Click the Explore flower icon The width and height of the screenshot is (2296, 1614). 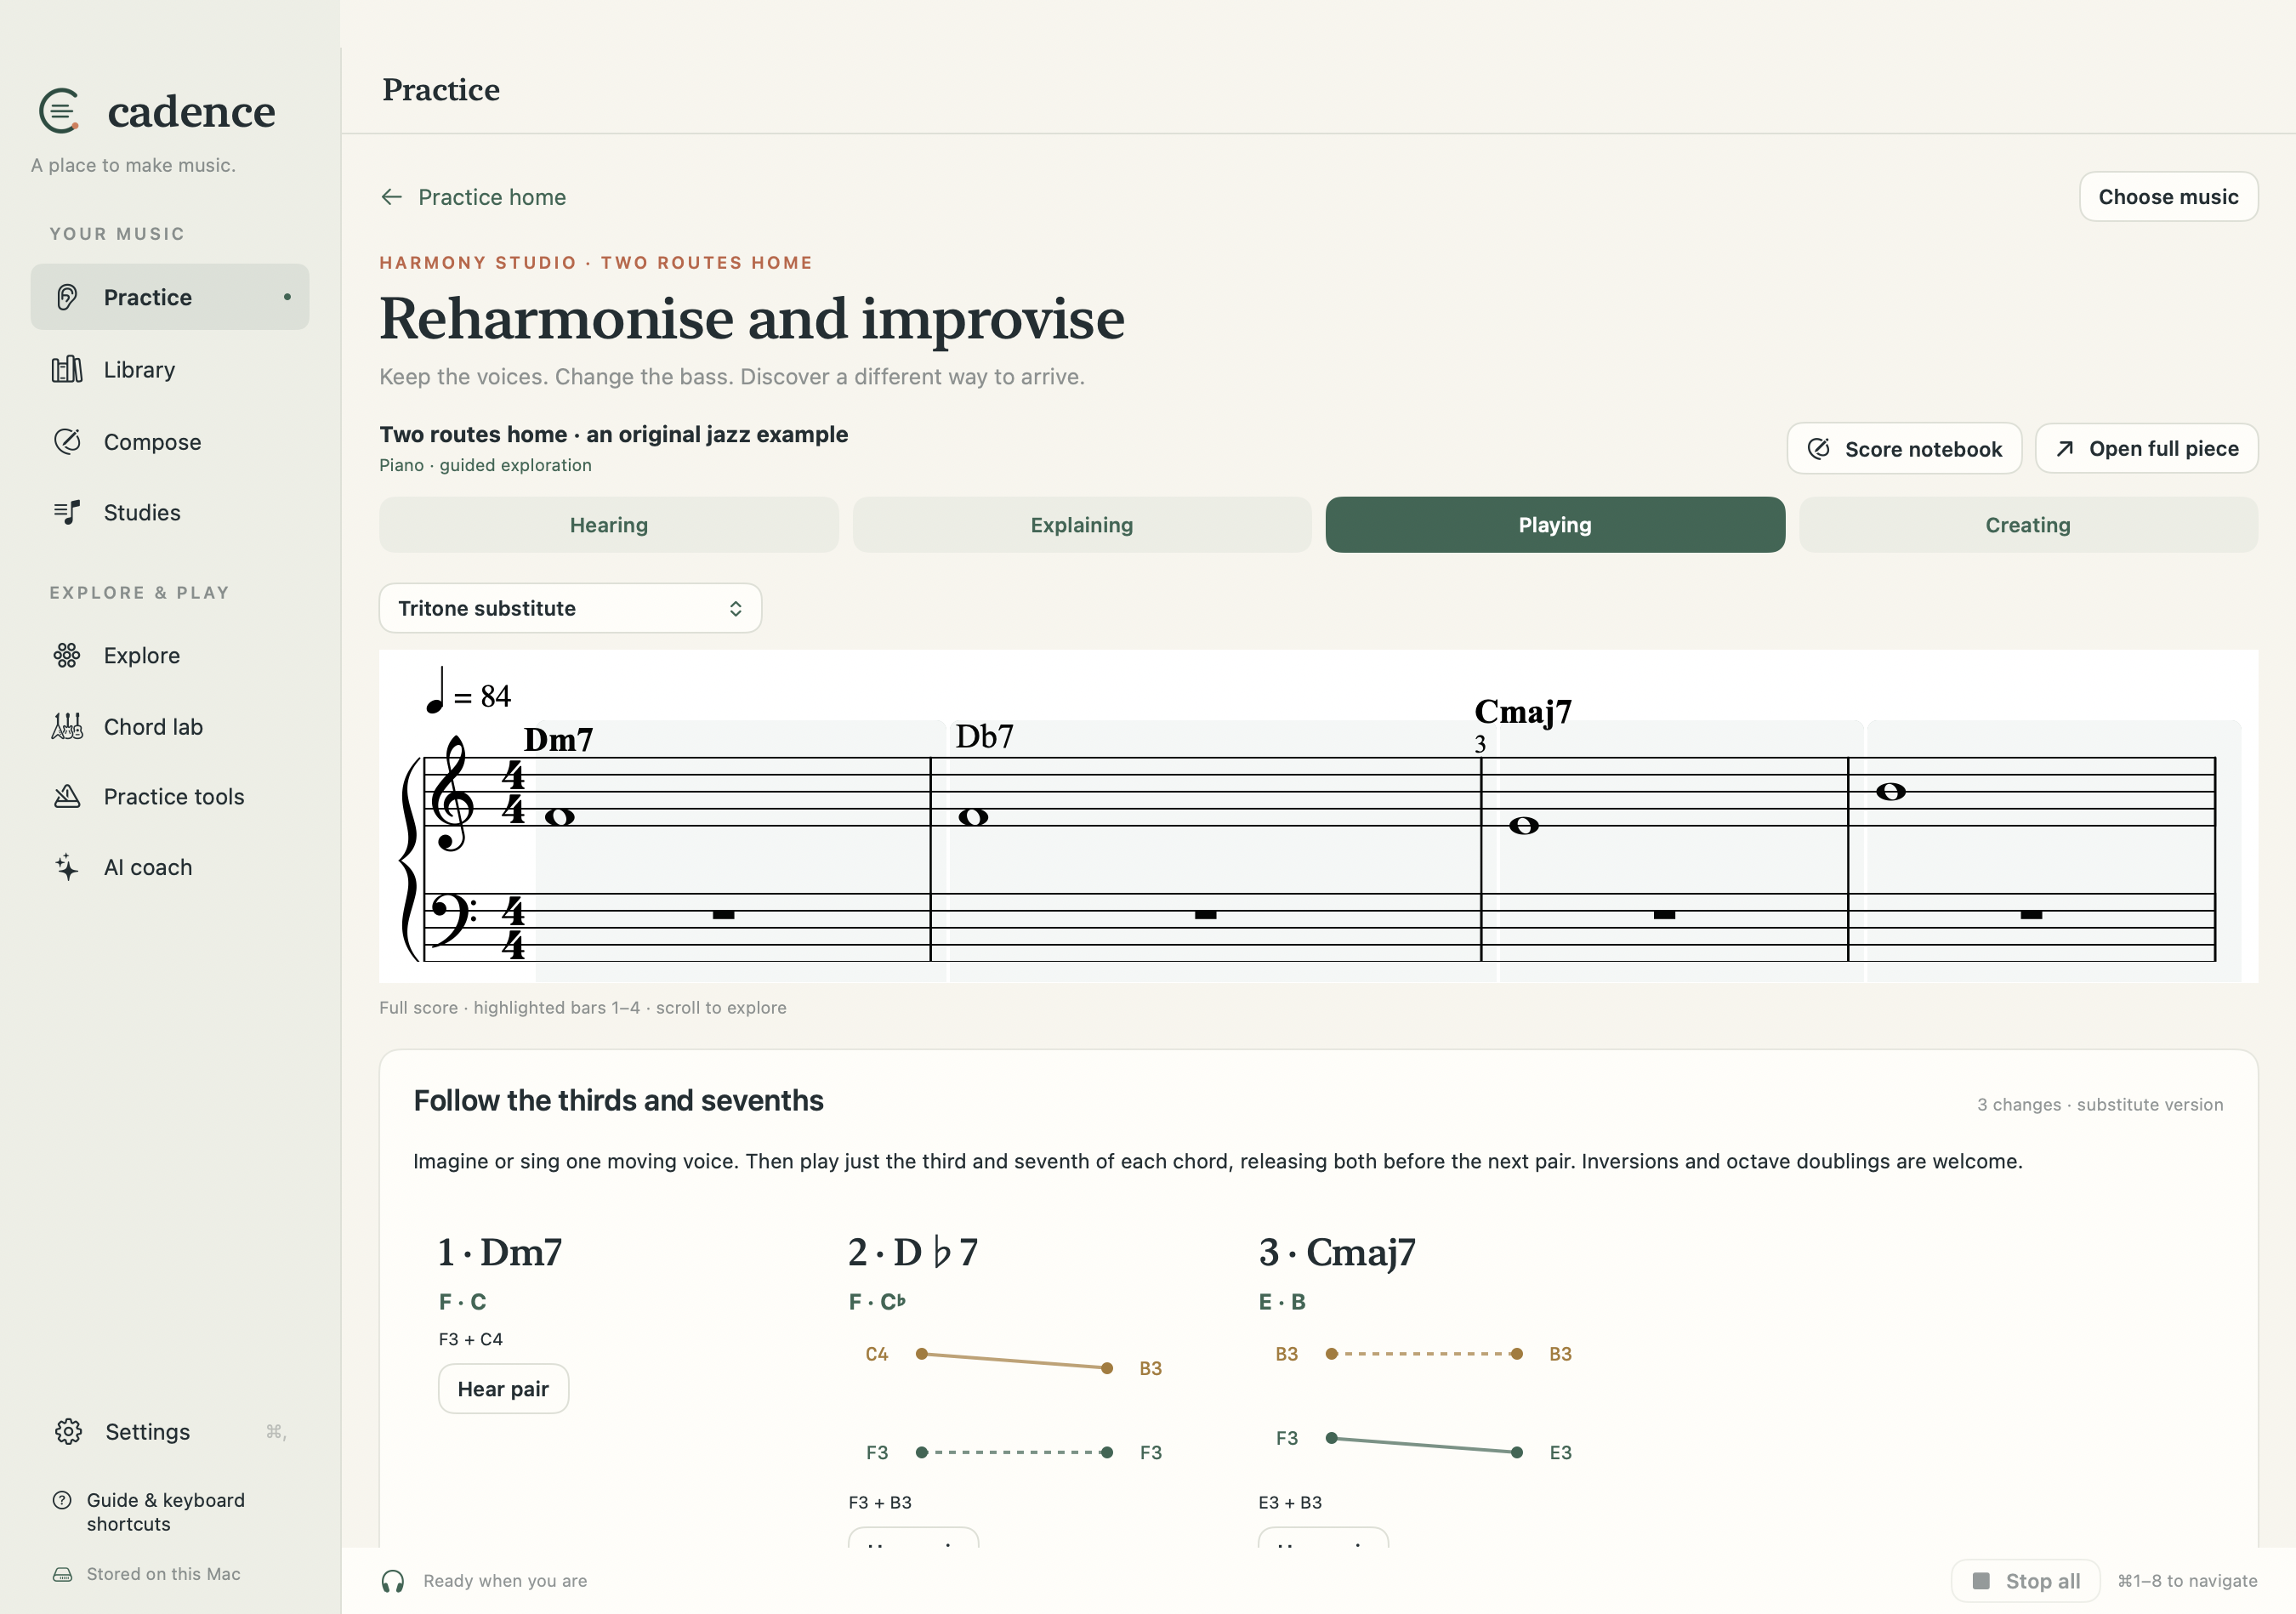click(x=67, y=655)
